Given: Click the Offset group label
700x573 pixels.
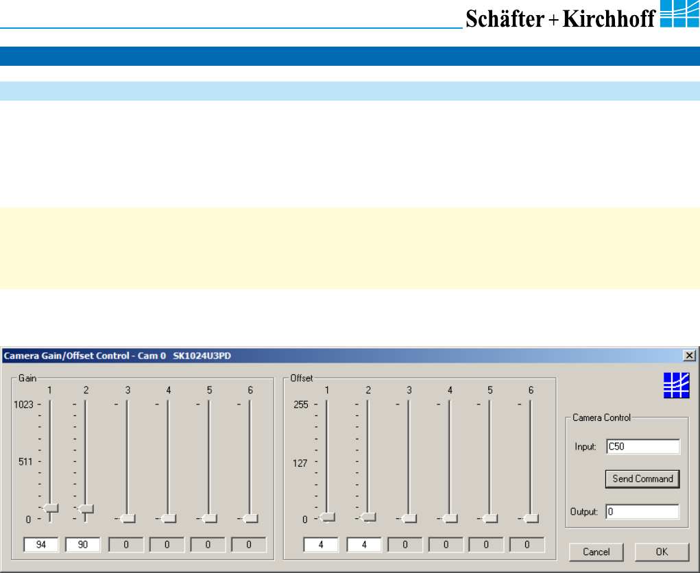Looking at the screenshot, I should pyautogui.click(x=302, y=378).
